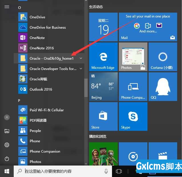
Task: Open the Beijing weather tile
Action: tap(103, 87)
